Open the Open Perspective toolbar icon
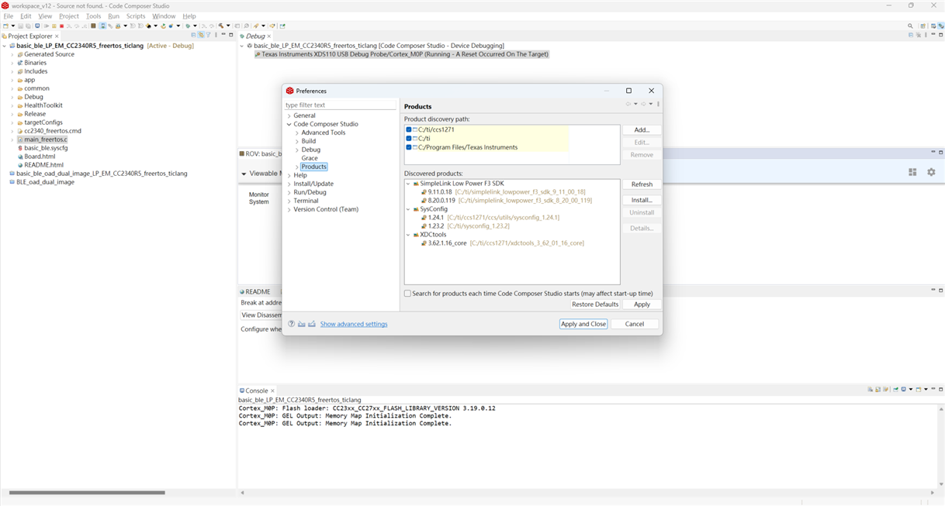The height and width of the screenshot is (506, 945). click(x=923, y=26)
